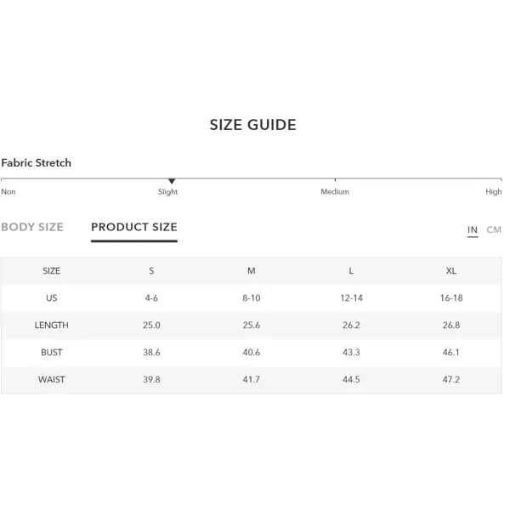This screenshot has height=510, width=510.
Task: Toggle units to IN
Action: click(473, 229)
